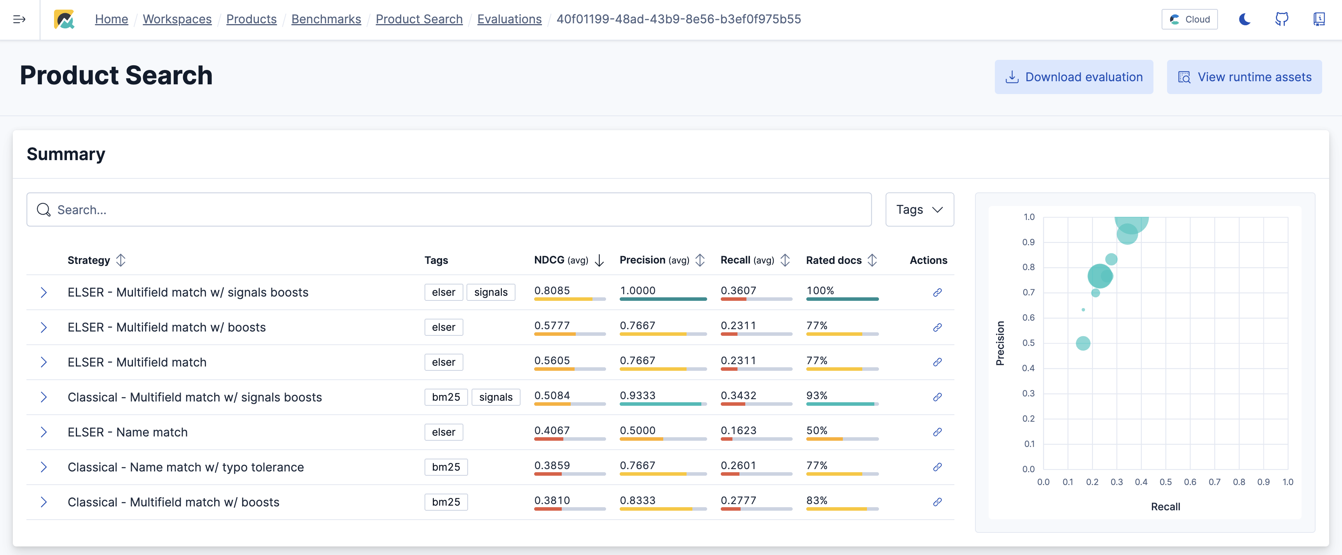Click the app logo in header

pyautogui.click(x=64, y=19)
